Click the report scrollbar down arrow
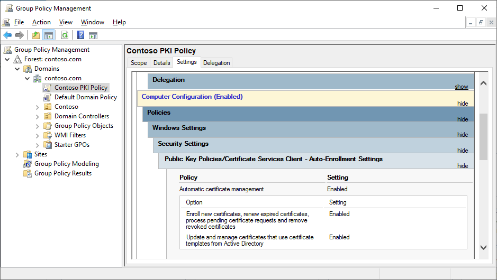The height and width of the screenshot is (280, 497). (x=483, y=247)
